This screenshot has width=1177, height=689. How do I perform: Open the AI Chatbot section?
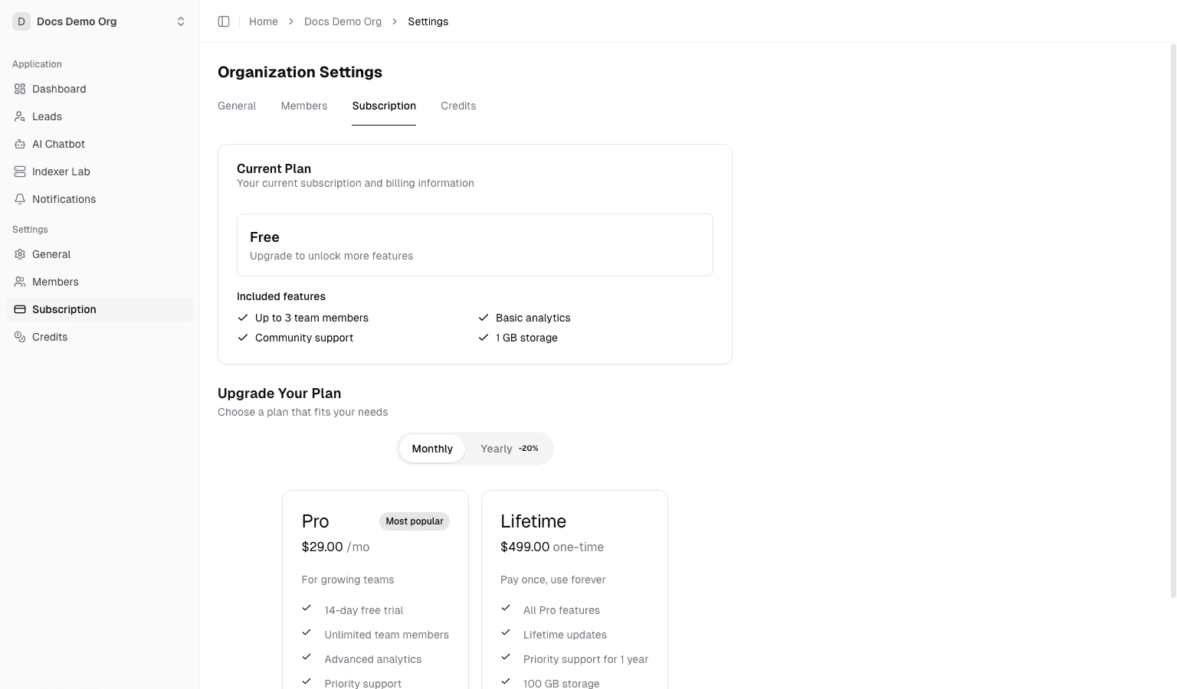click(x=20, y=144)
